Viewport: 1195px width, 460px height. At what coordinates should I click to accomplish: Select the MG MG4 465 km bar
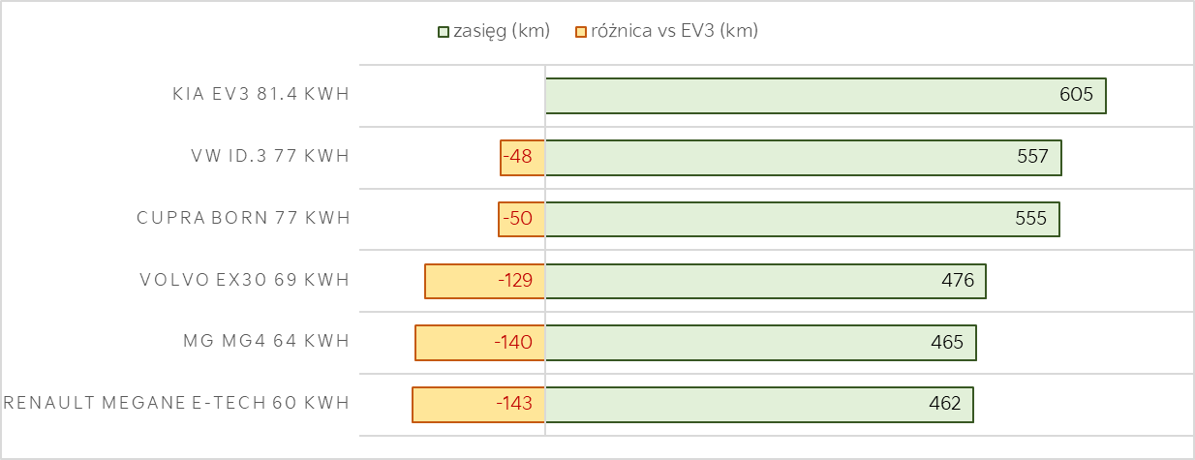tap(761, 343)
